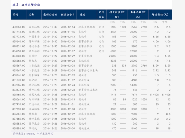Select the 增发数量(万股) header

(x=117, y=15)
